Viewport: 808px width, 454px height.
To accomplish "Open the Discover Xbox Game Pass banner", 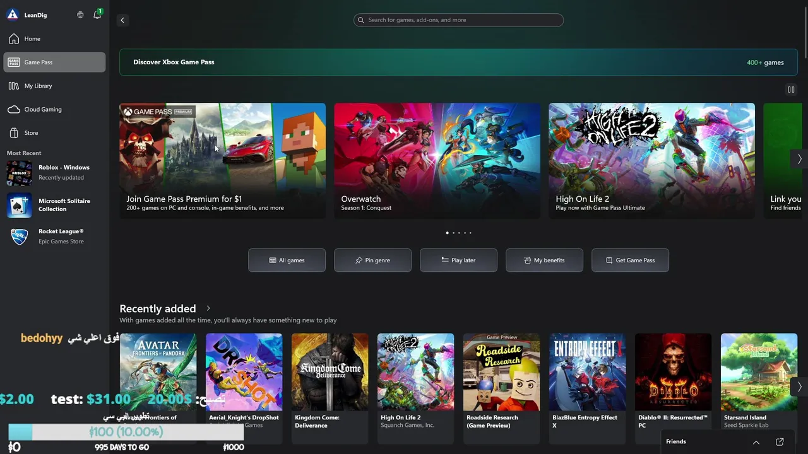I will (458, 62).
